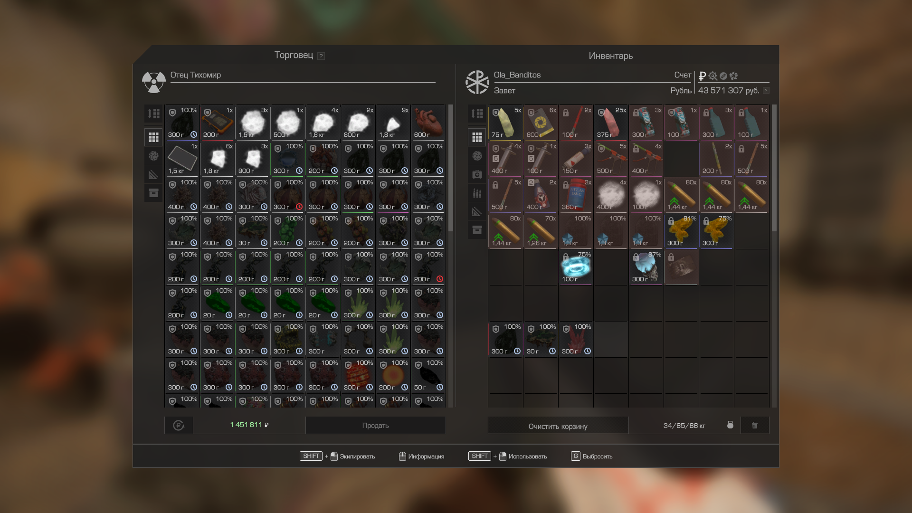The width and height of the screenshot is (912, 513).
Task: Select the third account currency icon
Action: [723, 76]
